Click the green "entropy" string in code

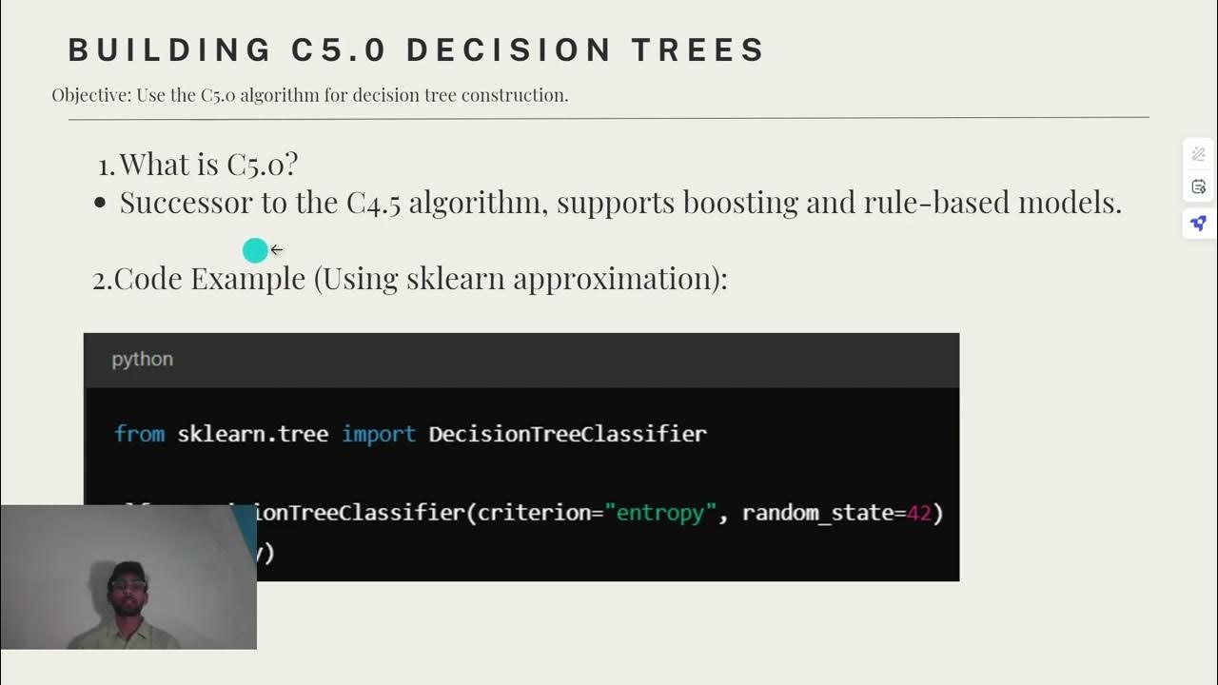[660, 513]
